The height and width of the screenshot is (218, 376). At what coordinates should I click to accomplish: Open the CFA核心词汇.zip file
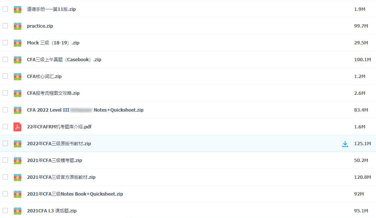[x=44, y=76]
